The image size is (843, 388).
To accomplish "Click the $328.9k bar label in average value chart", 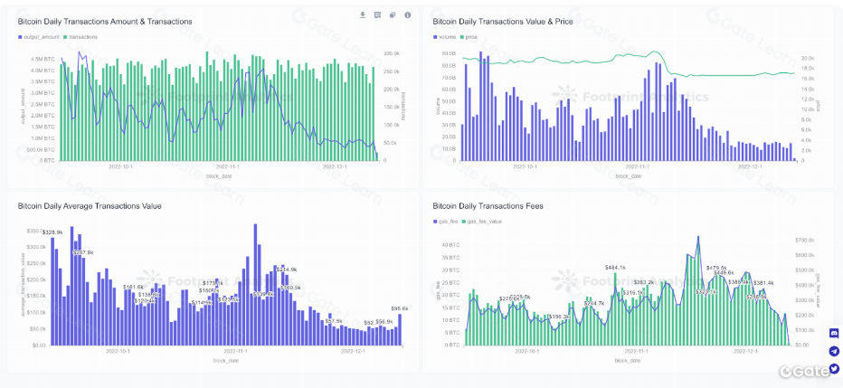I will (52, 232).
